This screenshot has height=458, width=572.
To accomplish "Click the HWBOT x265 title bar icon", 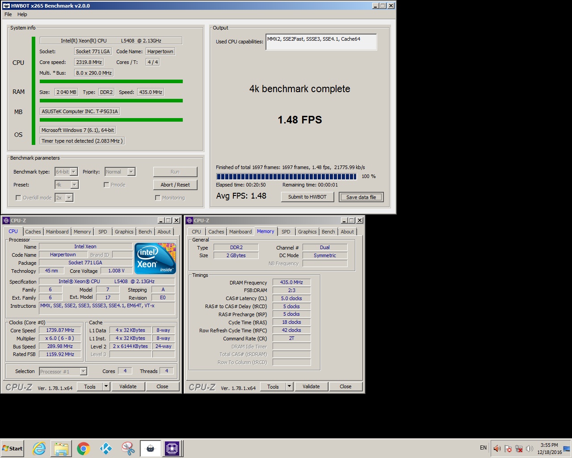I will (6, 6).
